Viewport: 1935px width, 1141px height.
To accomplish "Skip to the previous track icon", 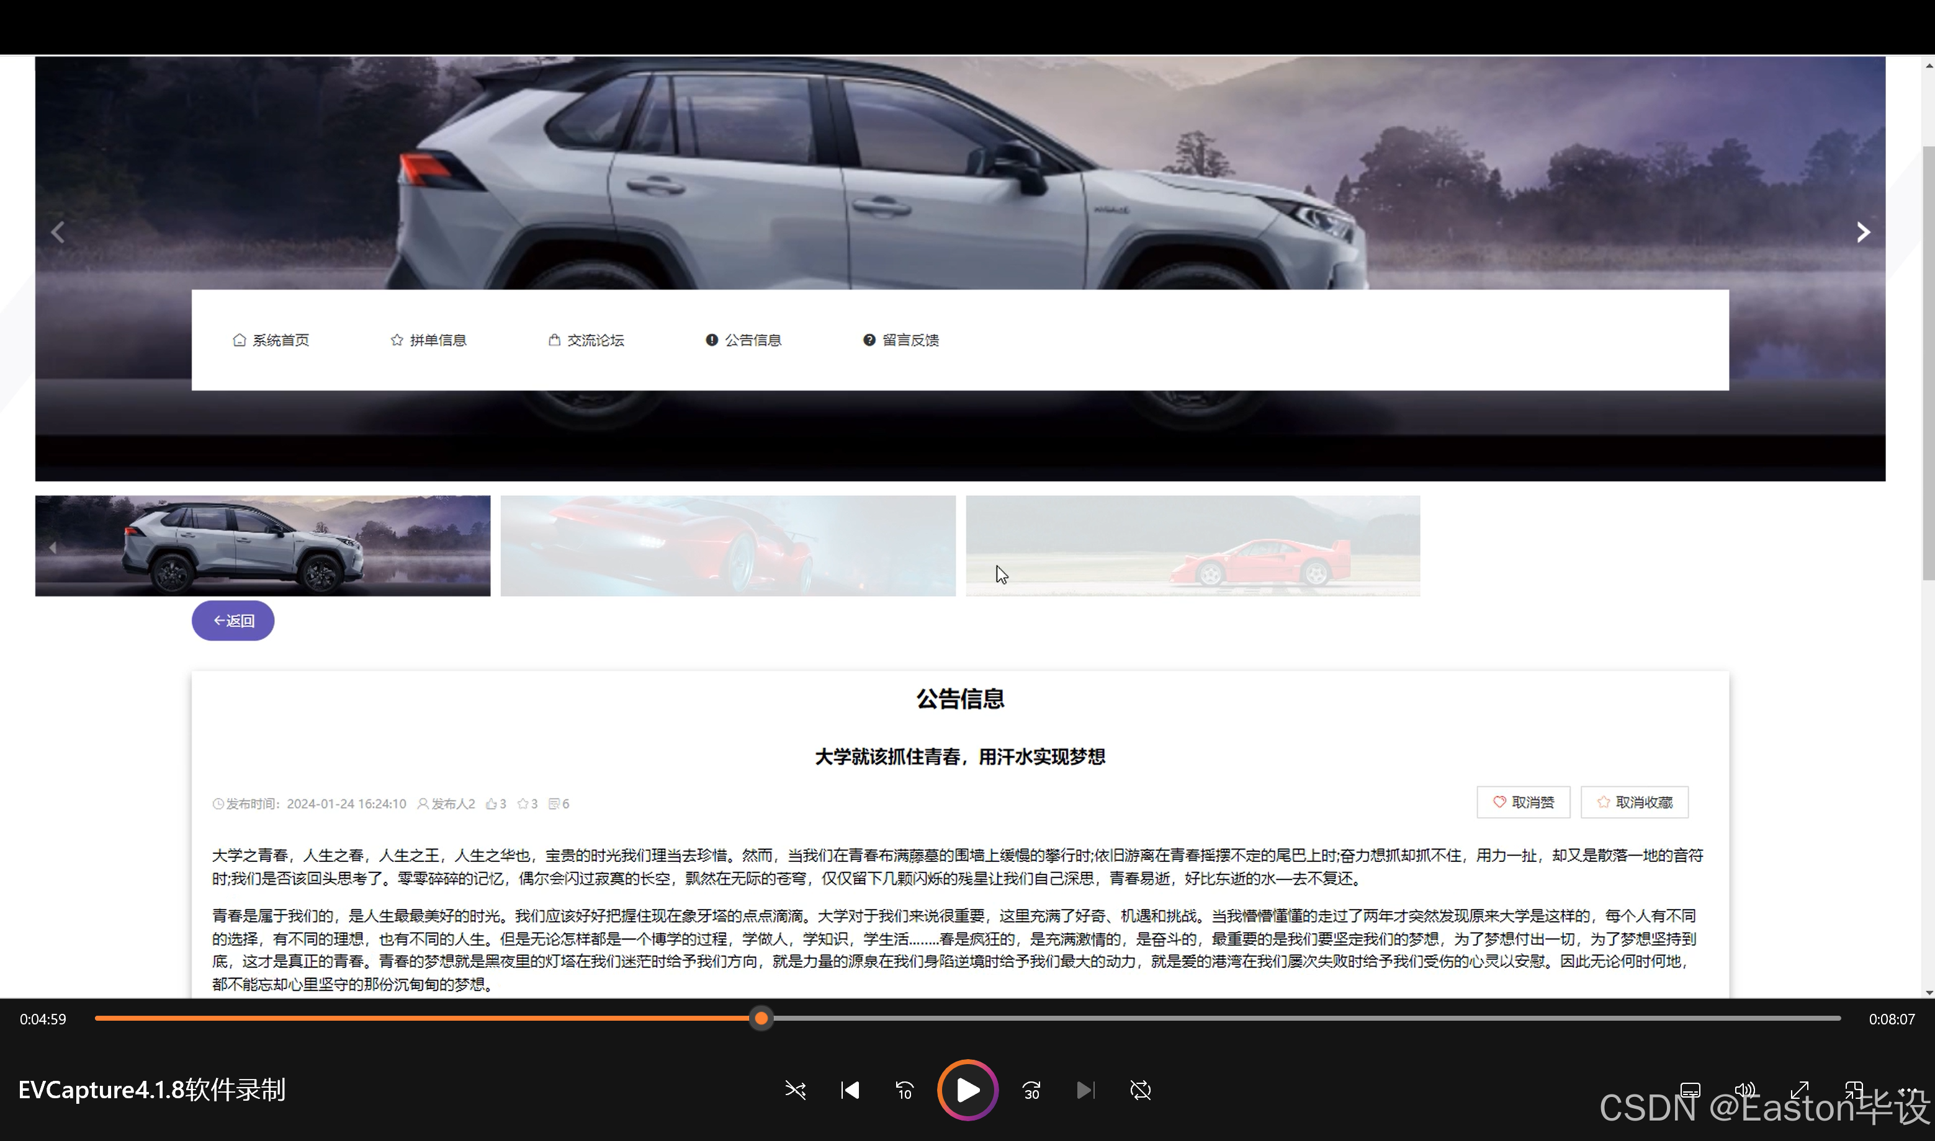I will tap(850, 1090).
